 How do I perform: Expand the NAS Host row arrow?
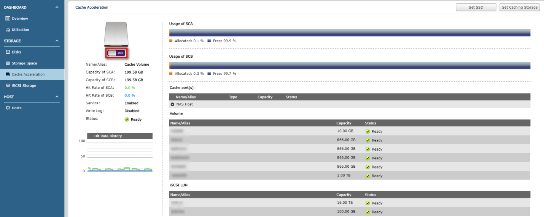pyautogui.click(x=172, y=104)
